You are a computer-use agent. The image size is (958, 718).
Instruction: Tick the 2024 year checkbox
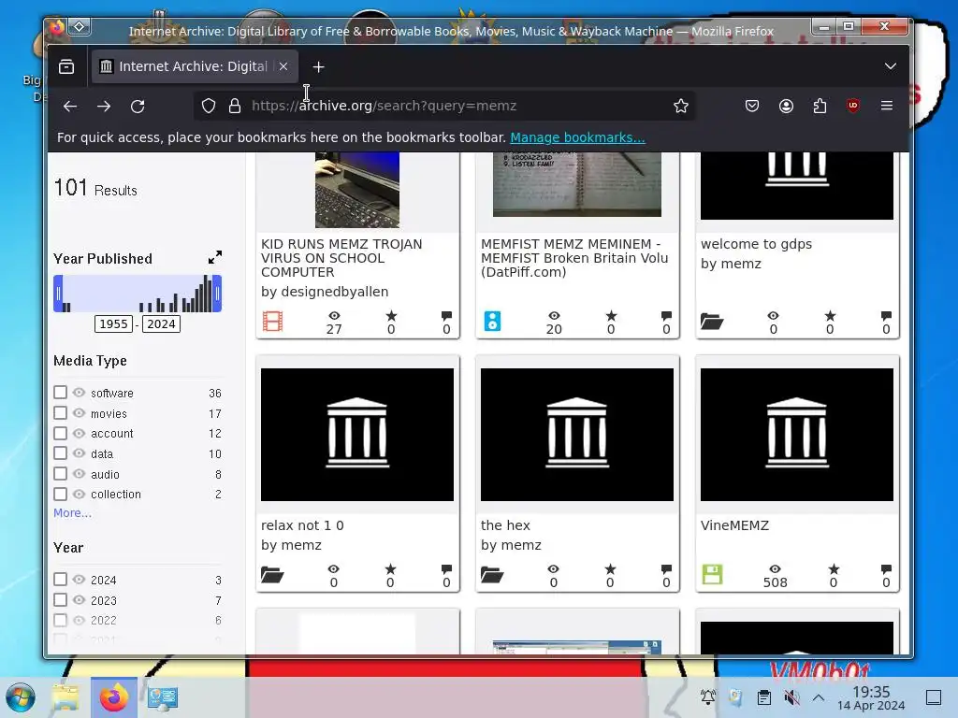point(60,579)
